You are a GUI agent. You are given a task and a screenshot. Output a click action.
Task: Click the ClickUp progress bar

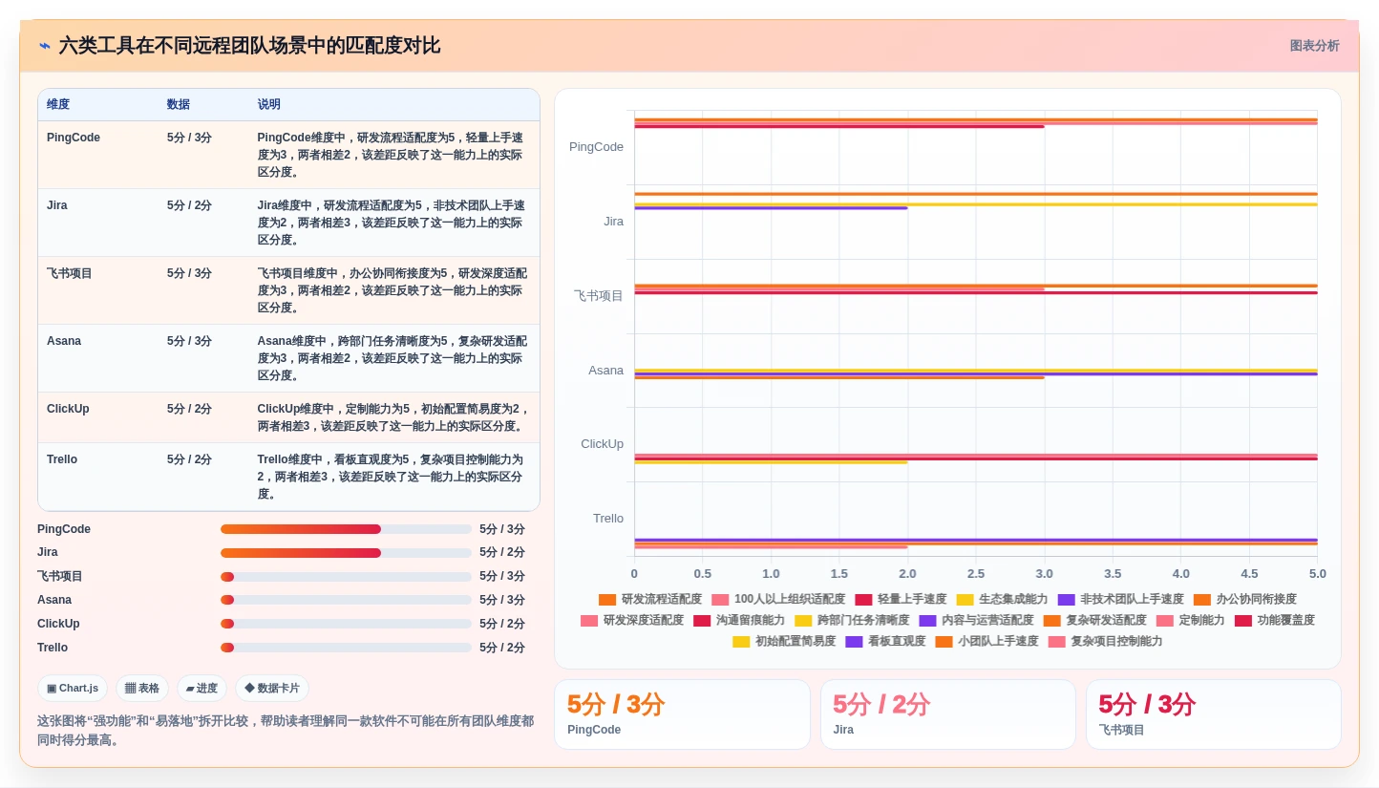pos(346,624)
